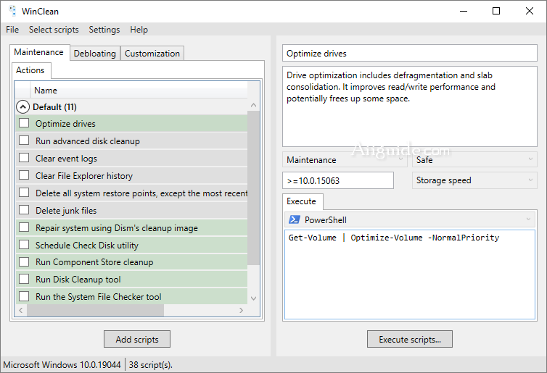Enable the Clear File Explorer history checkbox

pyautogui.click(x=24, y=175)
